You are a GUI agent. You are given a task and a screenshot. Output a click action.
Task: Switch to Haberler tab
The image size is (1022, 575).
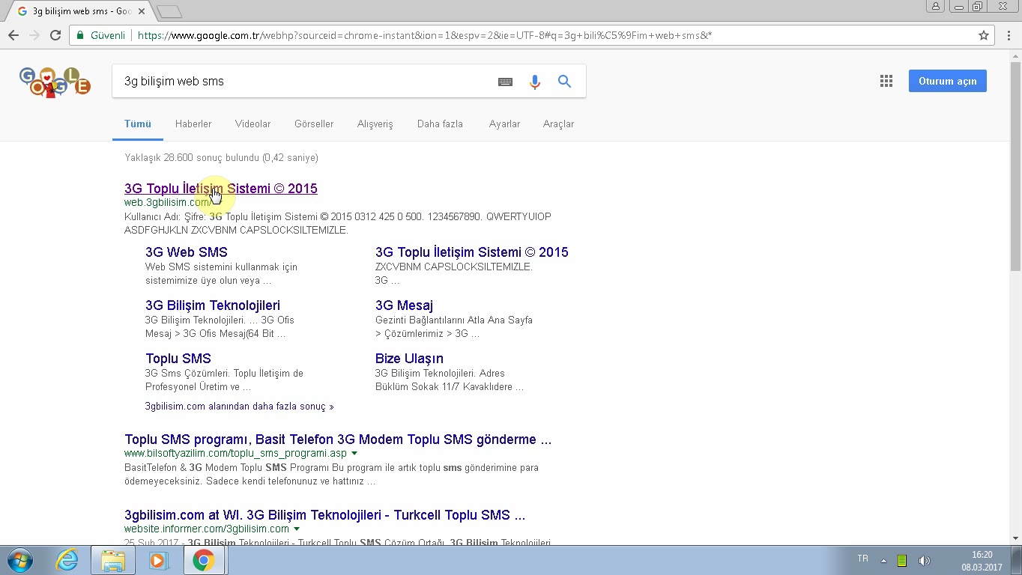coord(193,124)
